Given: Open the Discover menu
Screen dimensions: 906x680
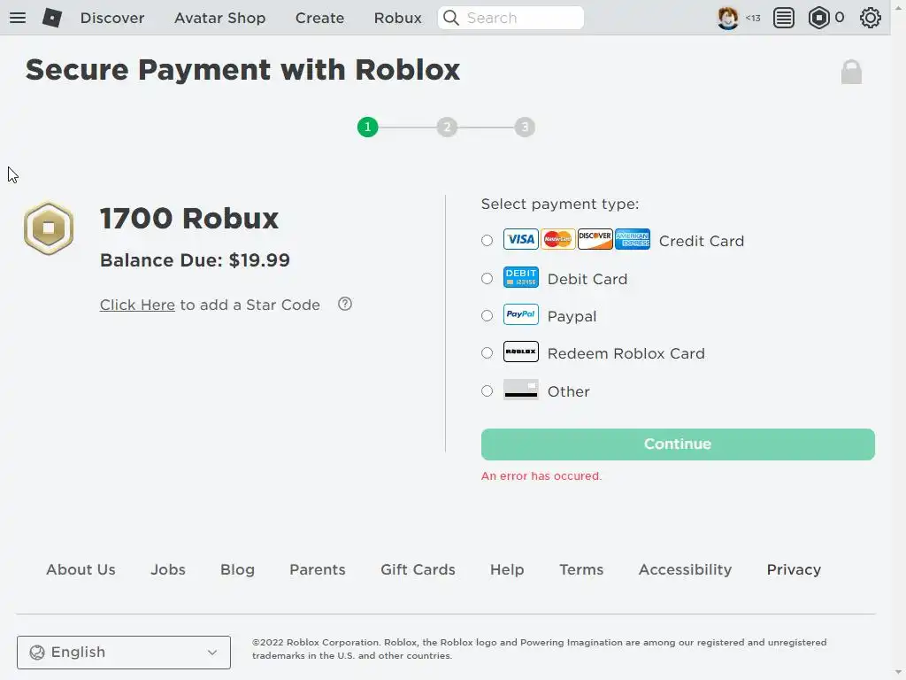Looking at the screenshot, I should (x=112, y=18).
